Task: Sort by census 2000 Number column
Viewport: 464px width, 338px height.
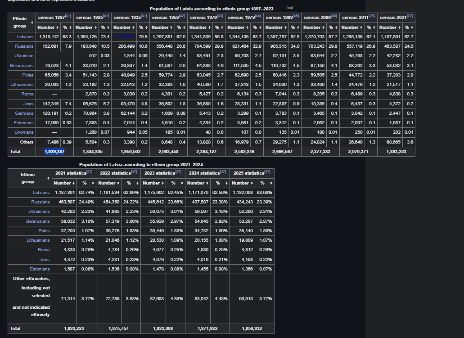Action: coord(314,27)
